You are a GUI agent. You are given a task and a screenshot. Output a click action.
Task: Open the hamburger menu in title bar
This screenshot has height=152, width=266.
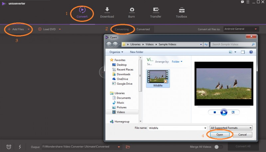[x=248, y=2]
